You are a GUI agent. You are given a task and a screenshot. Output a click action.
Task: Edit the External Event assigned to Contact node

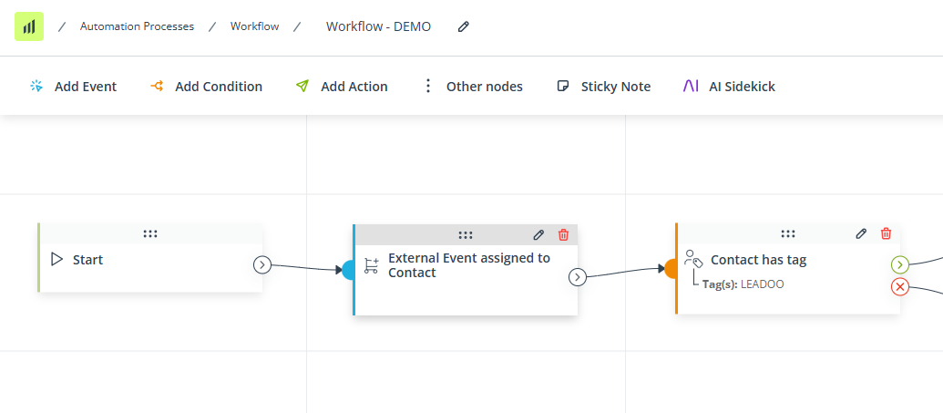click(538, 235)
